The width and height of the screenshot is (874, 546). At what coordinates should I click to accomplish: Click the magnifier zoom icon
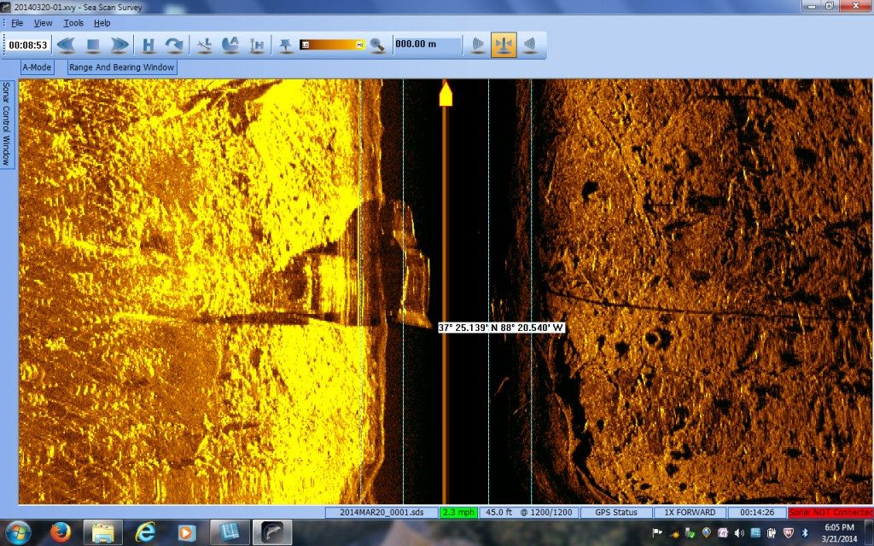tap(376, 44)
